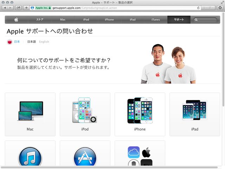Open the downloads button in the toolbar

(x=220, y=8)
